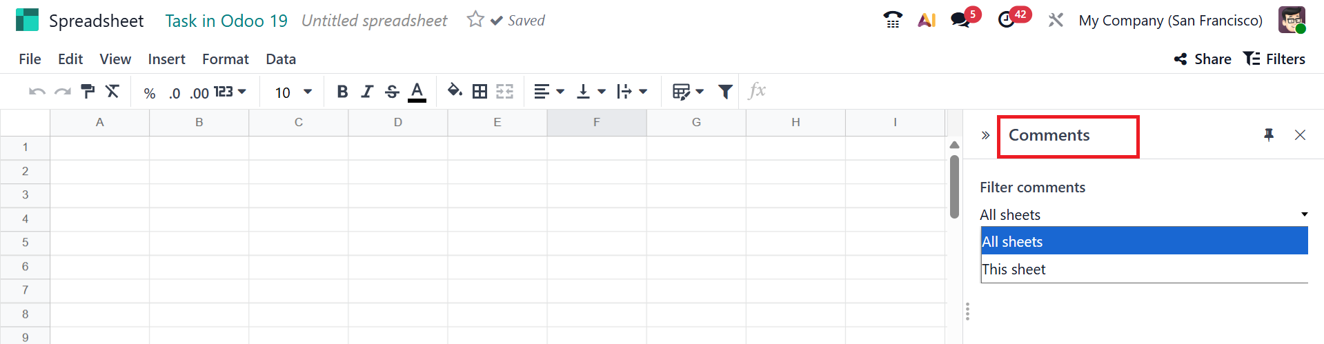Apply bold formatting
Image resolution: width=1324 pixels, height=344 pixels.
click(x=342, y=92)
